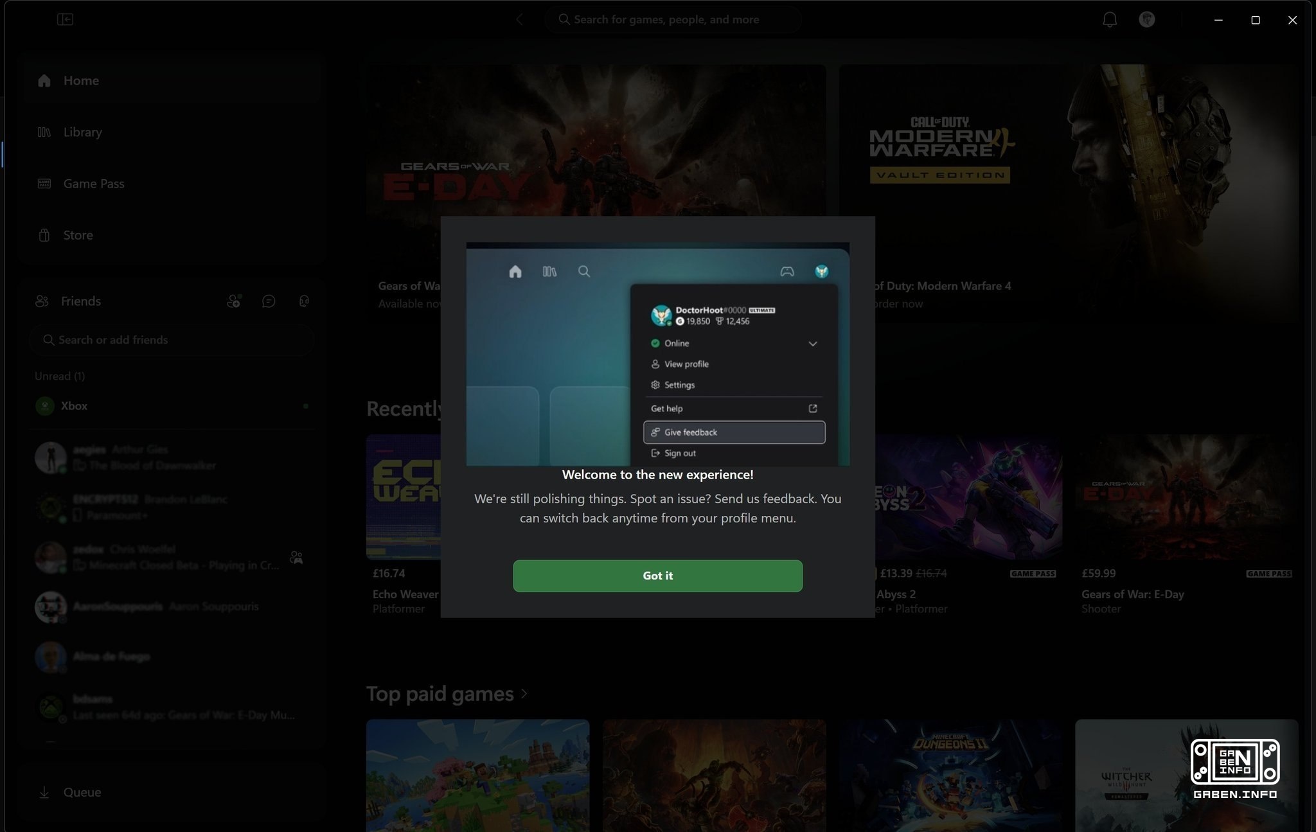This screenshot has width=1316, height=832.
Task: Open Game Pass in the sidebar
Action: tap(172, 184)
